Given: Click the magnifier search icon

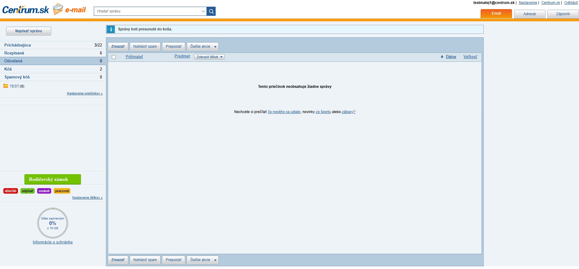Looking at the screenshot, I should pyautogui.click(x=211, y=11).
